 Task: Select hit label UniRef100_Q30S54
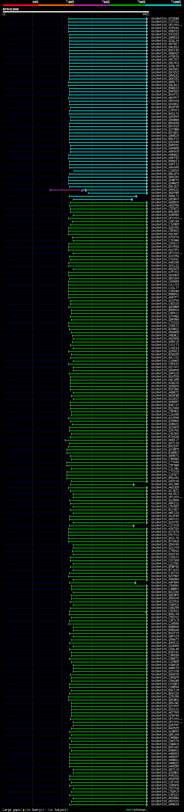pyautogui.click(x=165, y=256)
